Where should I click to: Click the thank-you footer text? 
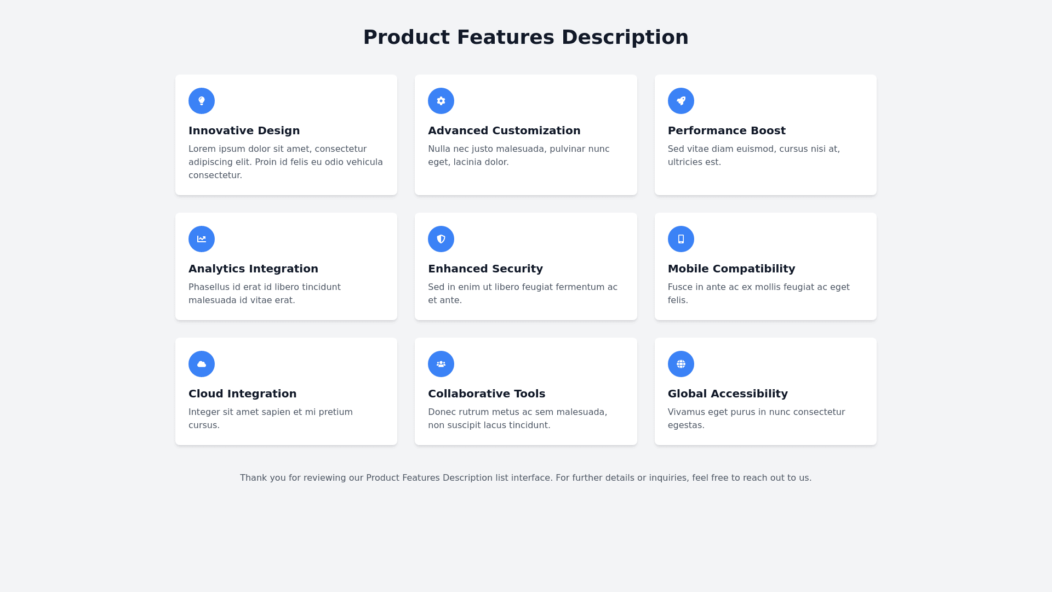coord(526,477)
